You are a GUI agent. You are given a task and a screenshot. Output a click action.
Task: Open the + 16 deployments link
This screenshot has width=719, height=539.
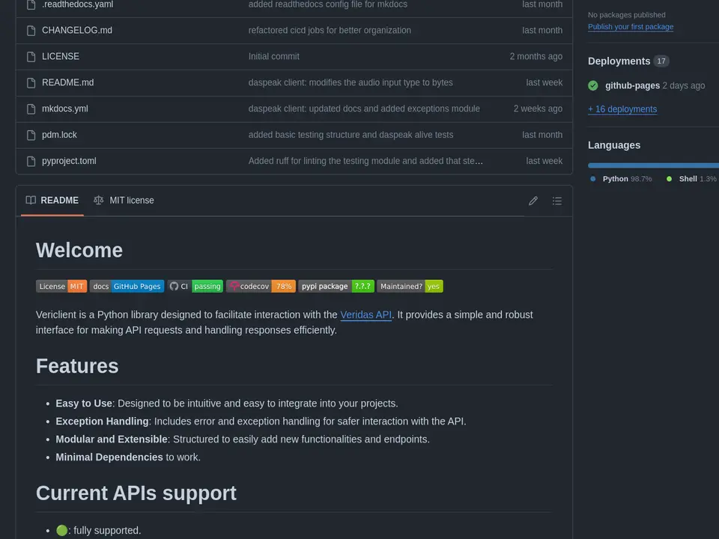622,109
